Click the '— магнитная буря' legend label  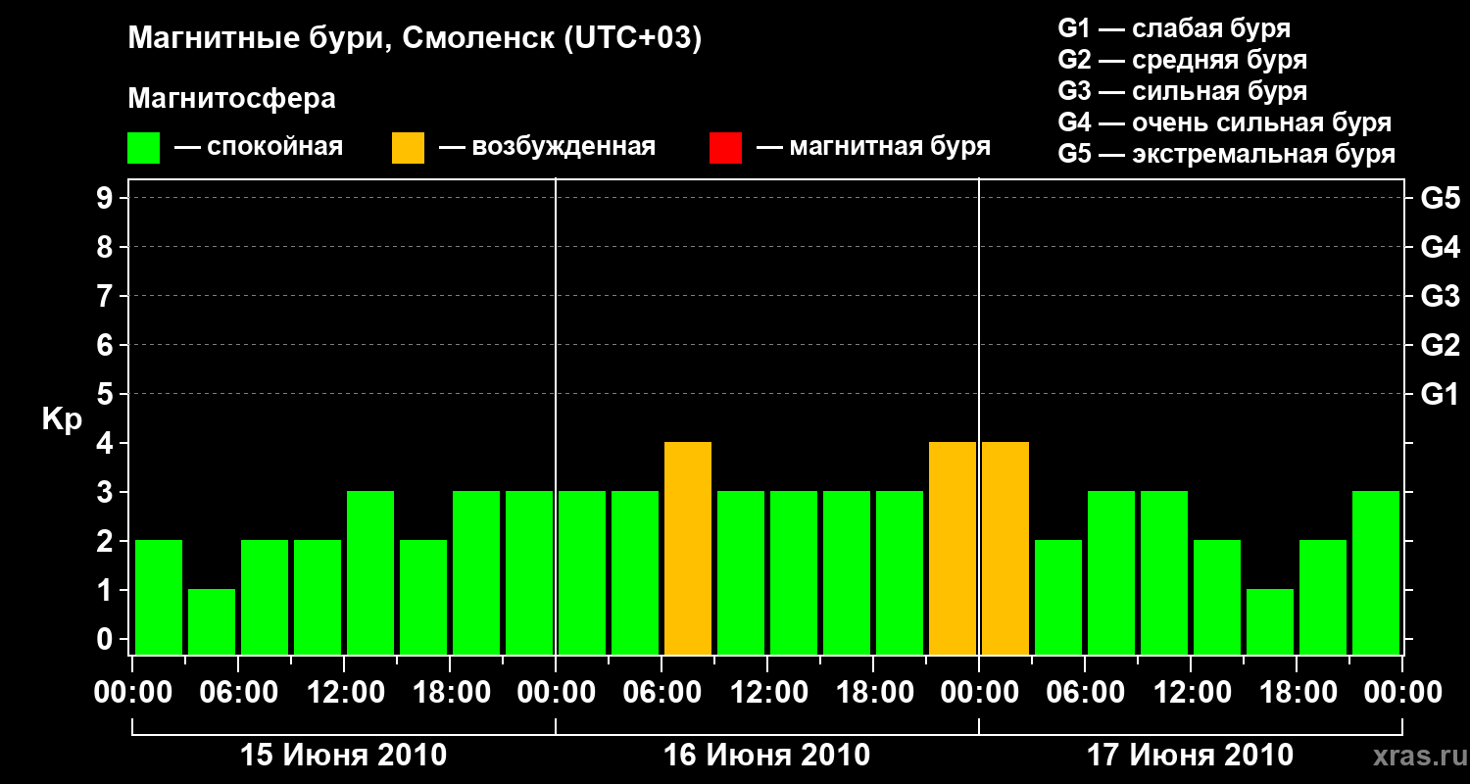click(x=873, y=147)
